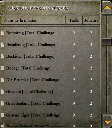Click the yellow scroll down arrow button
The width and height of the screenshot is (112, 128).
[x=107, y=122]
